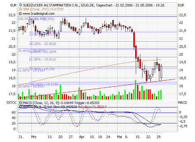
Task: Click the 24. date marker on time axis
Action: 109,137
